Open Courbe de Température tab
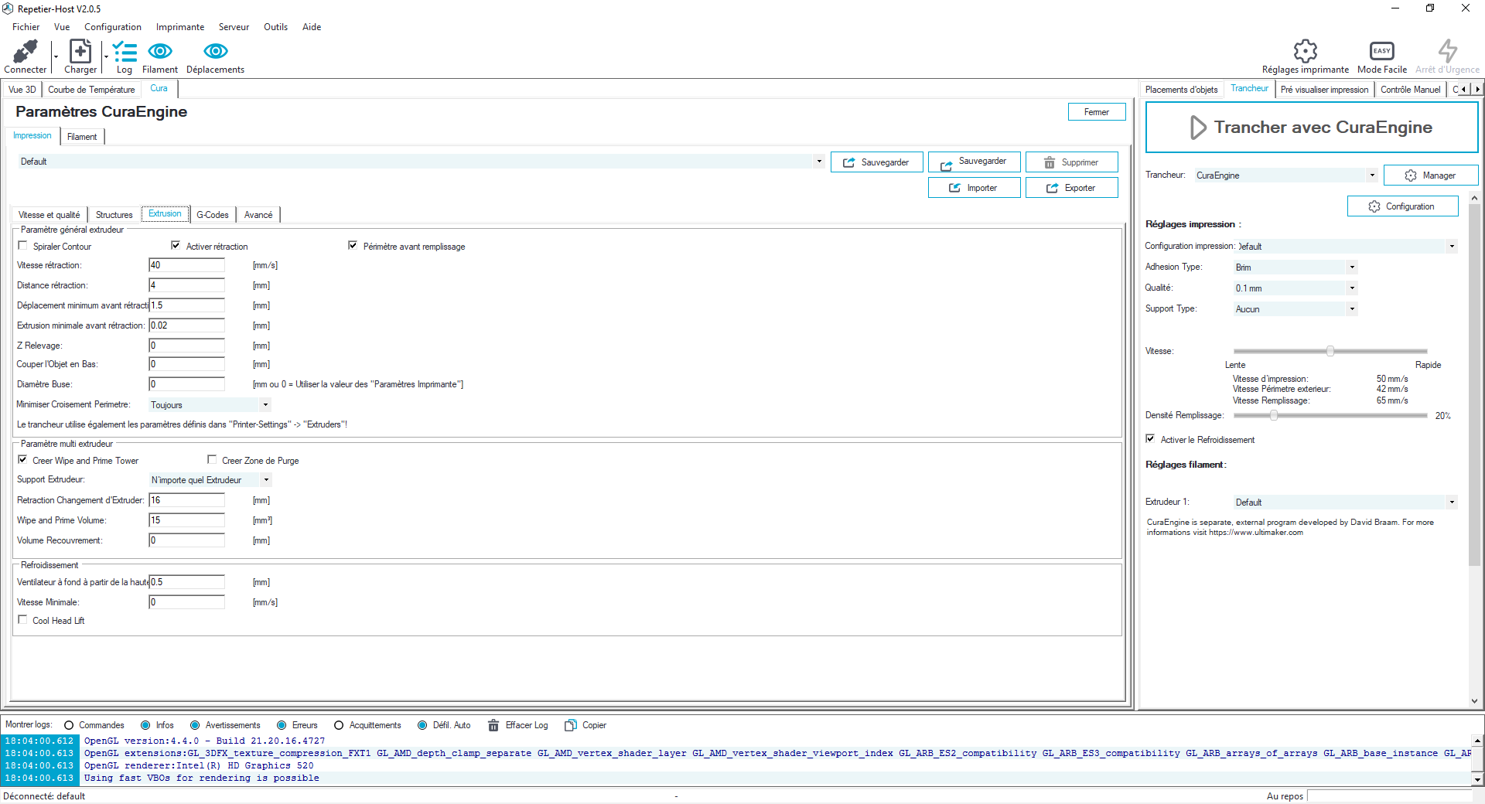 [91, 90]
